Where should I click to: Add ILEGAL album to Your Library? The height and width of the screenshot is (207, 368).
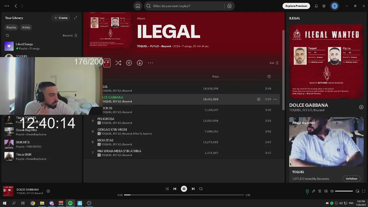click(x=129, y=63)
